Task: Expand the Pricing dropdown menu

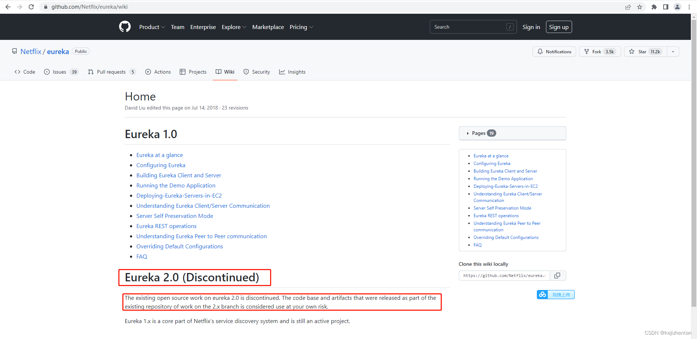Action: pos(301,27)
